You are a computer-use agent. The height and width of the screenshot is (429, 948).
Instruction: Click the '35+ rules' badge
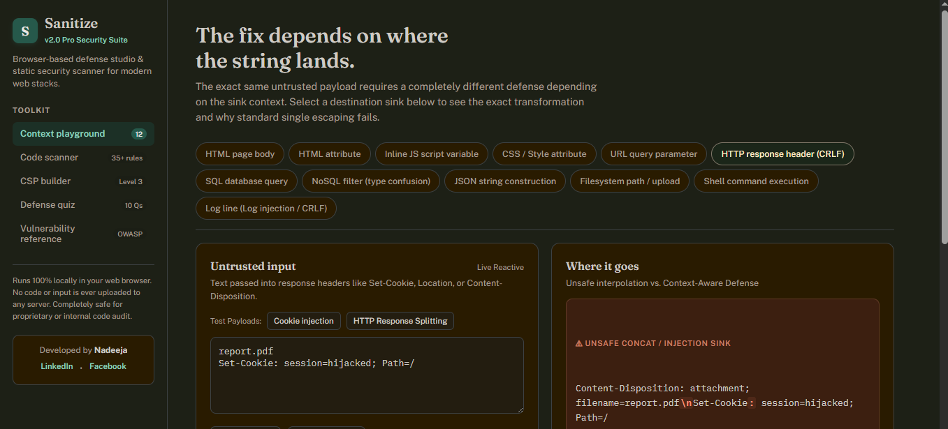(x=127, y=158)
